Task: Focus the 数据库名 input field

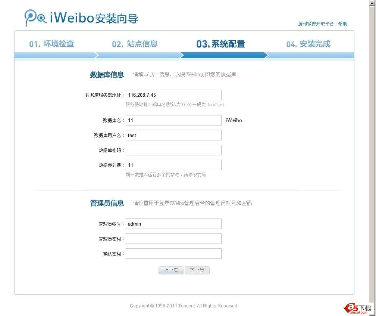Action: [x=173, y=120]
